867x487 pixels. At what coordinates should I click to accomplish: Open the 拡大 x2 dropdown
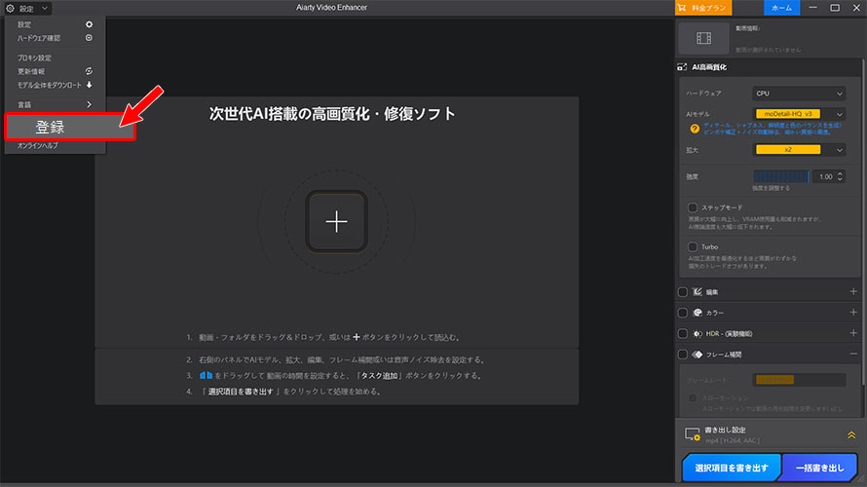799,150
